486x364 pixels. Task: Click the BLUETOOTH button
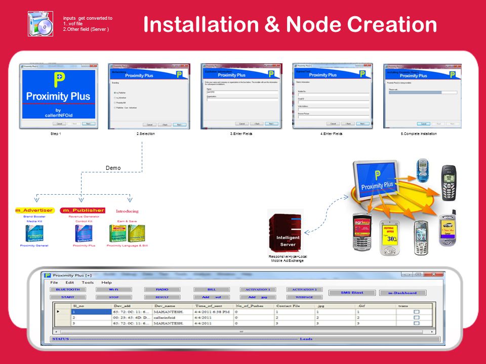[68, 289]
